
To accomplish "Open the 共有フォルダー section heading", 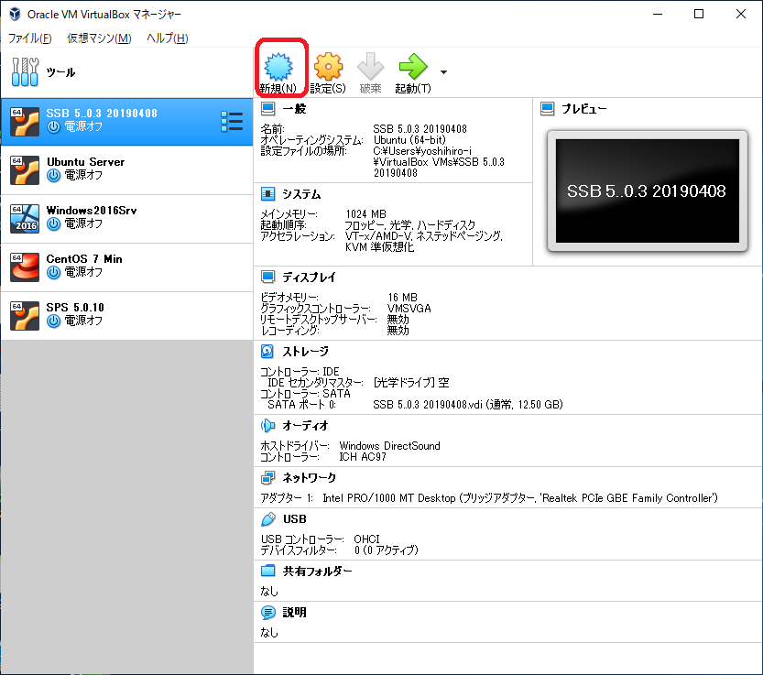I will pos(317,571).
